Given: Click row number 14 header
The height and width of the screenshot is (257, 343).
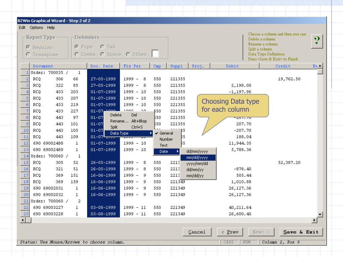Looking at the screenshot, I should coord(25,156).
